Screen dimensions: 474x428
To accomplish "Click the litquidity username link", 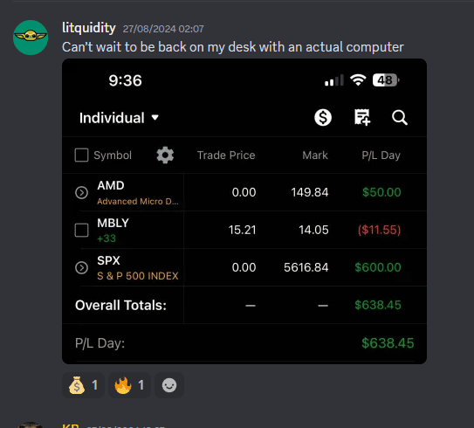I will coord(88,28).
